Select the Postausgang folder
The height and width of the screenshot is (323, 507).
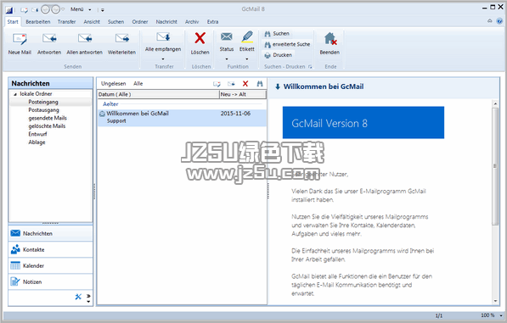[x=43, y=110]
